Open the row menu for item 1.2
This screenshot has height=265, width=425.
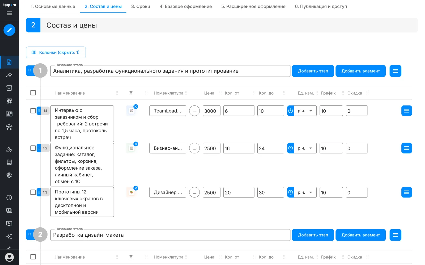coord(407,148)
